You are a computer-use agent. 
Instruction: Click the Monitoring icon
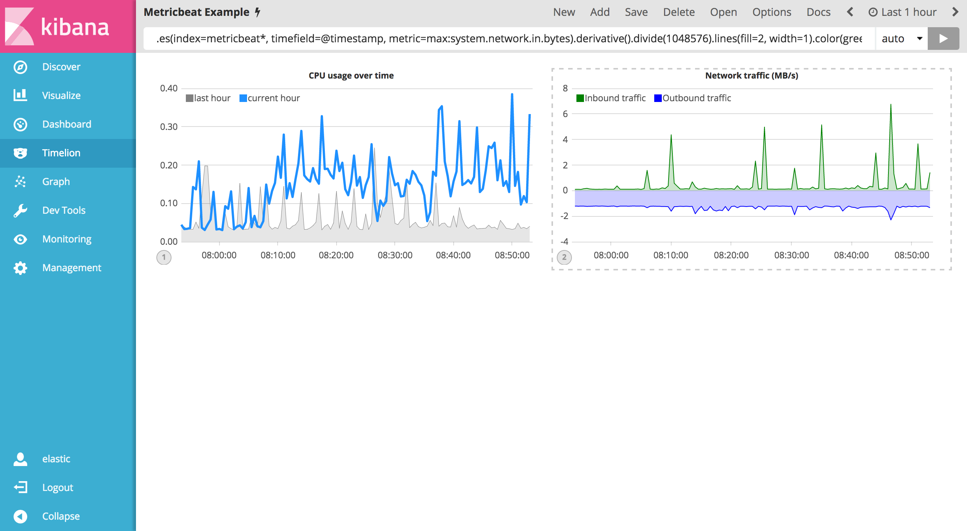pyautogui.click(x=20, y=239)
